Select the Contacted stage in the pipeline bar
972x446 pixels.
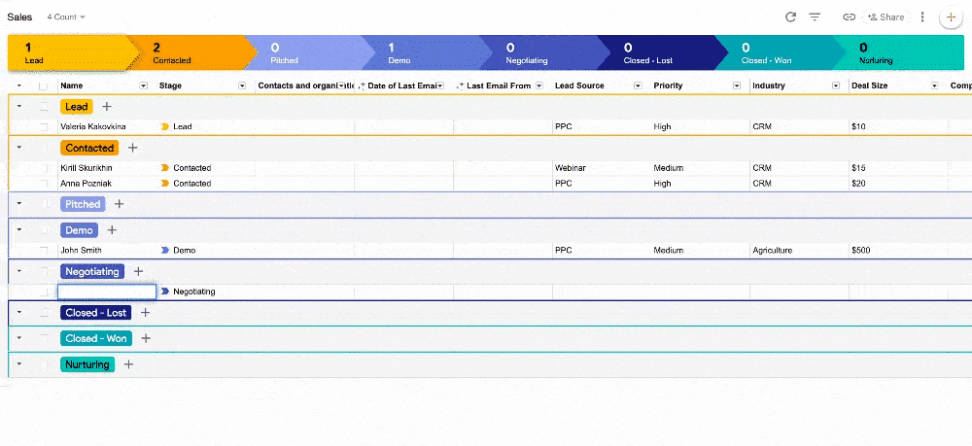click(x=193, y=52)
